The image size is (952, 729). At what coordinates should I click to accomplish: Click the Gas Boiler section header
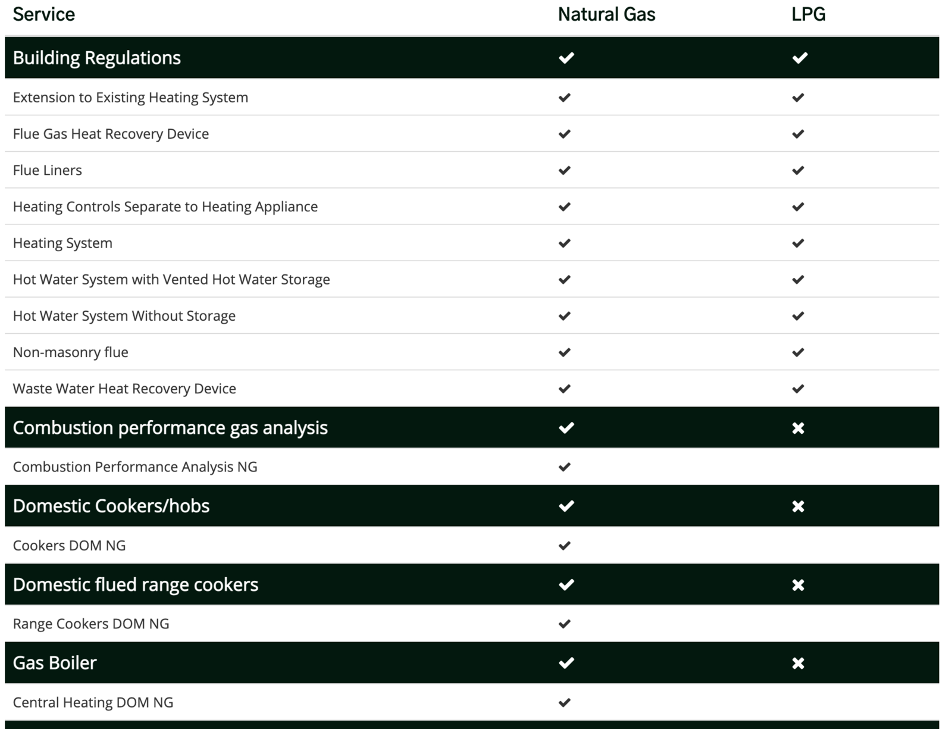point(55,663)
